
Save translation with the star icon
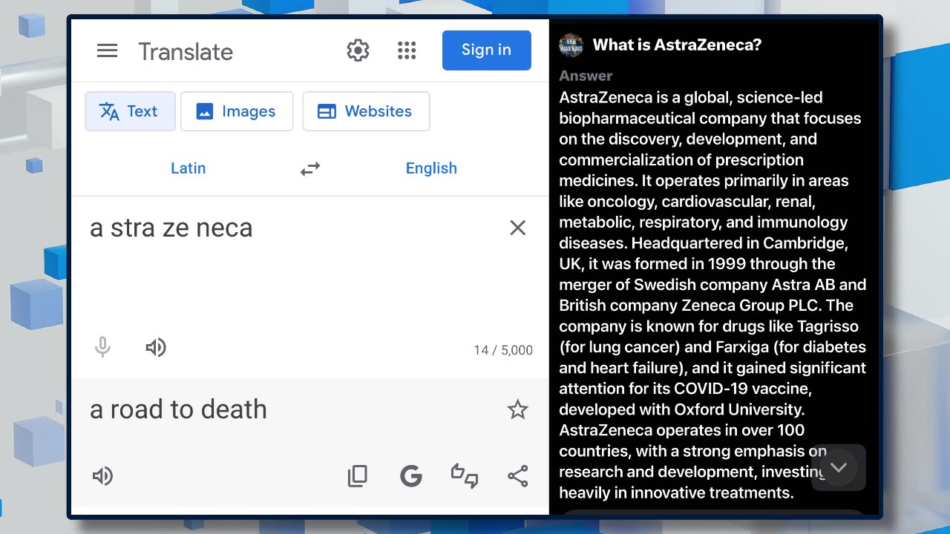(x=517, y=409)
